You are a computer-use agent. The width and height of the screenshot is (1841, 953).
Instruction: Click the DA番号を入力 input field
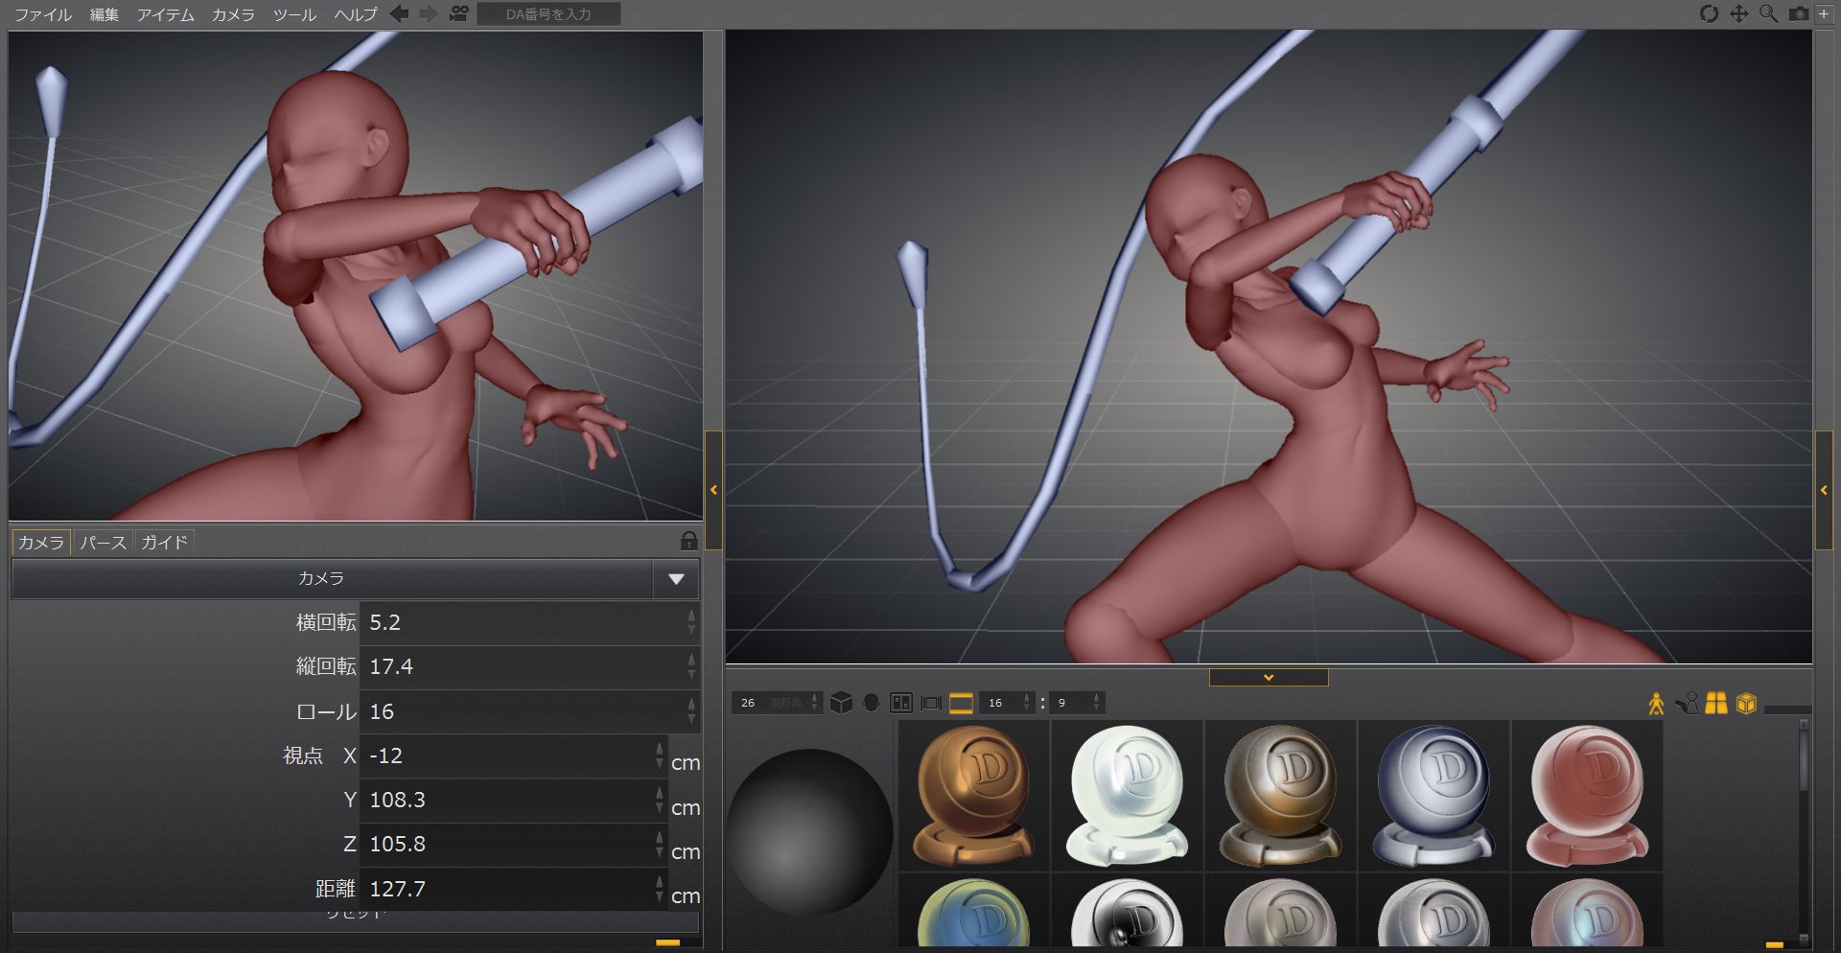(x=548, y=14)
